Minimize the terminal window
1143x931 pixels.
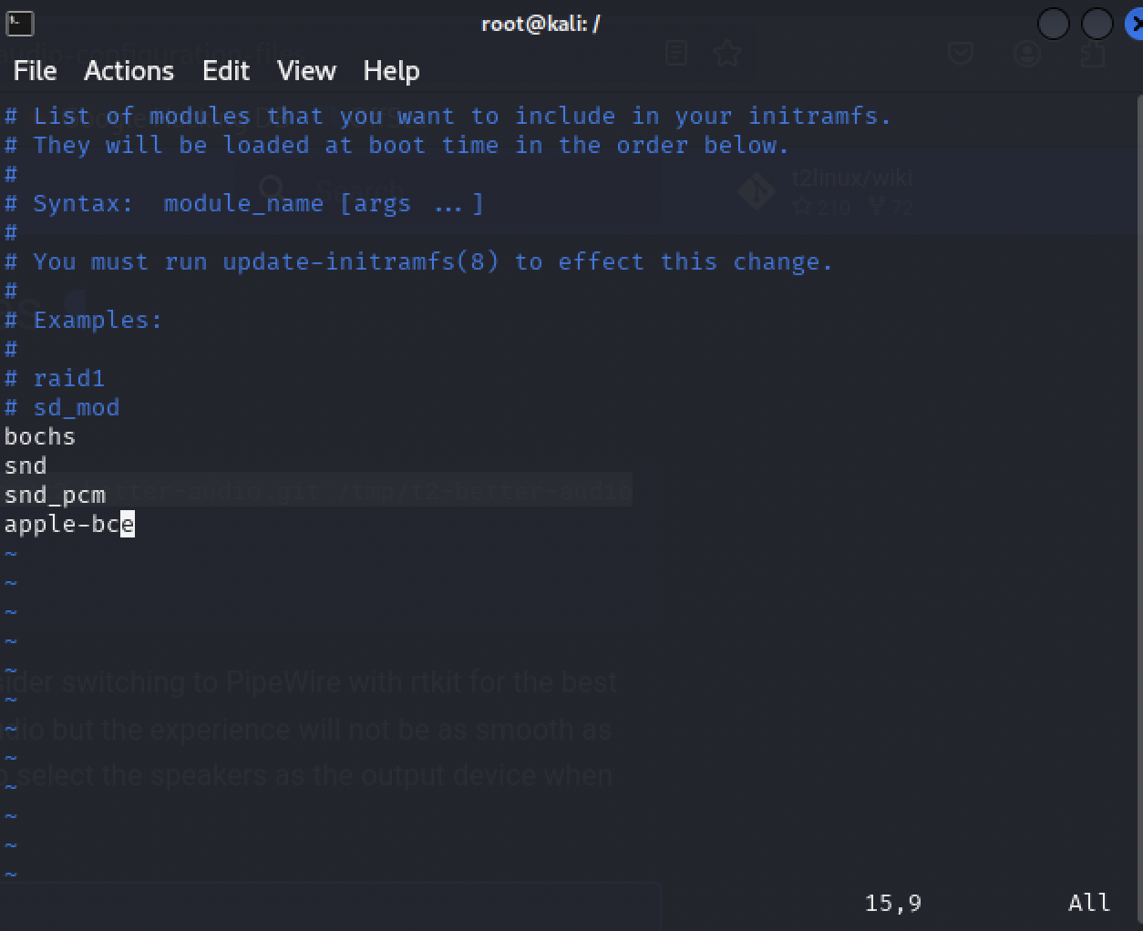pyautogui.click(x=1053, y=25)
